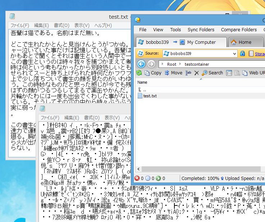Screen dimensions: 265x222
Task: Click the blue pending-tasks status icon
Action: tap(148, 178)
